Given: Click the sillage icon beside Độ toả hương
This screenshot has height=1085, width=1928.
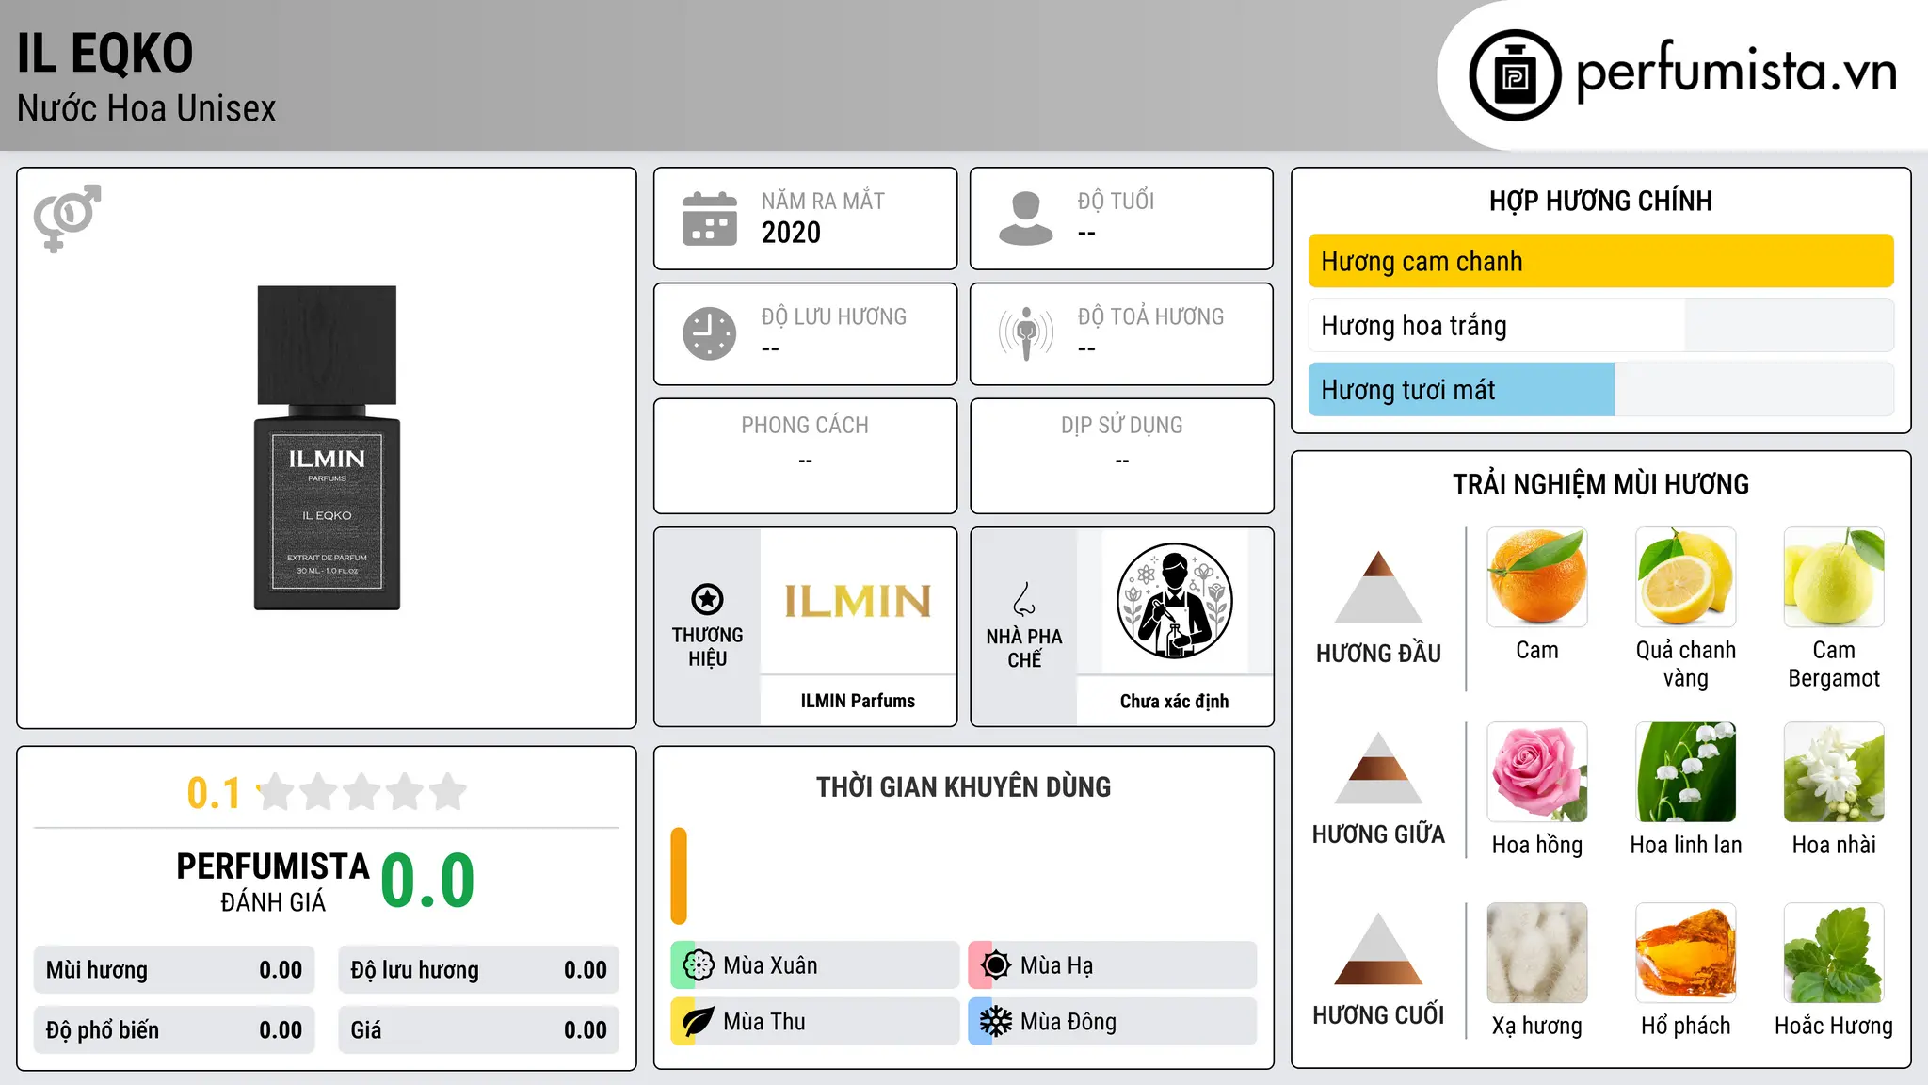Looking at the screenshot, I should pos(1026,333).
